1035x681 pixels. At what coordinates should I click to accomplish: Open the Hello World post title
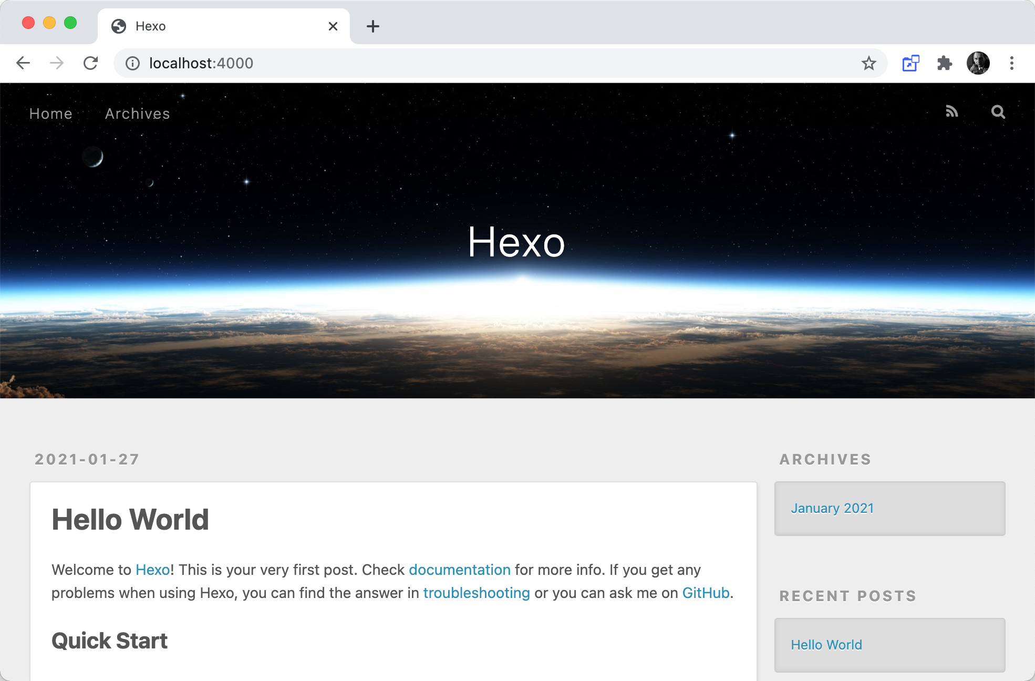(x=130, y=520)
